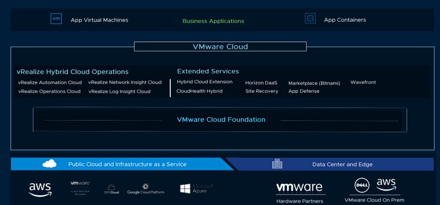440x205 pixels.
Task: Click the vm App Virtual Machines icon
Action: tap(56, 19)
